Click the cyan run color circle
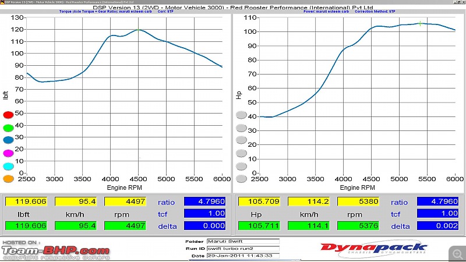Screen dimensions: 466x262 coord(8,167)
